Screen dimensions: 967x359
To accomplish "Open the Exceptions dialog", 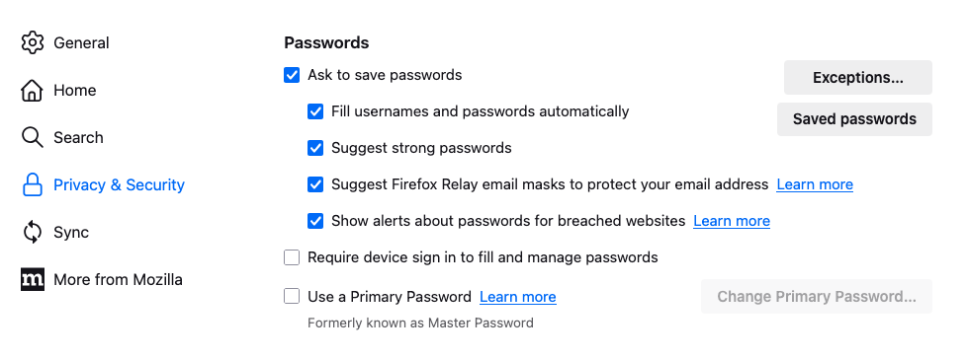I will [858, 78].
